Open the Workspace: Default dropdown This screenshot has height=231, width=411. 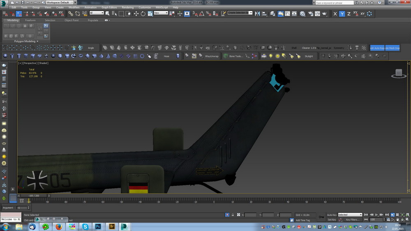(59, 2)
